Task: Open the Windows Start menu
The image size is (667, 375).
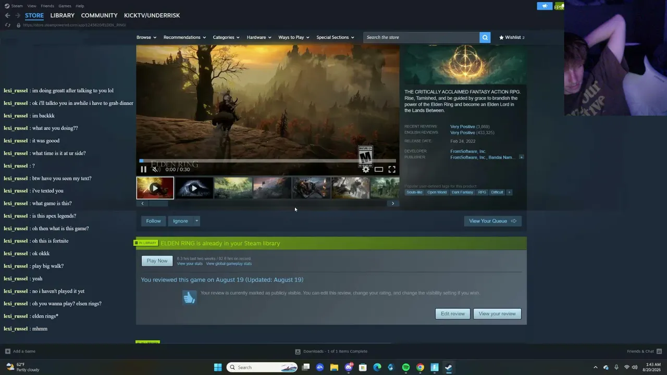Action: 218,367
